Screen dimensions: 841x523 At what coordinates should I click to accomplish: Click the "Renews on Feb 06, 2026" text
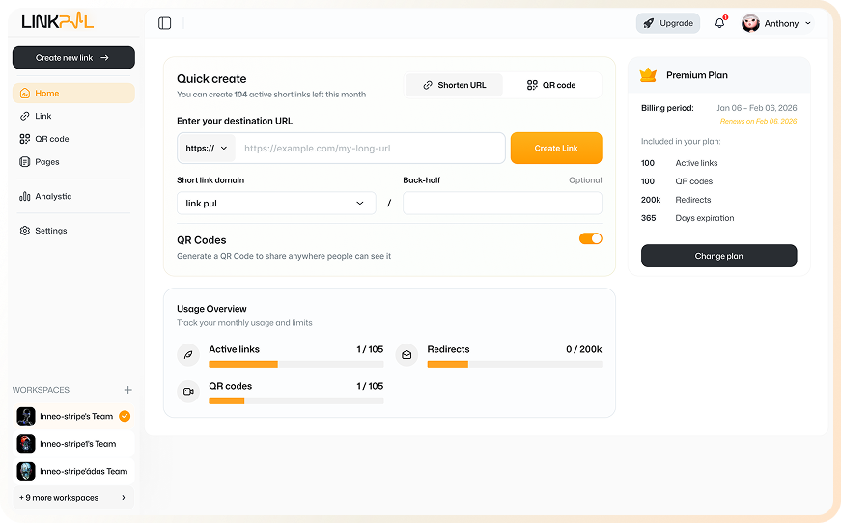pos(758,122)
